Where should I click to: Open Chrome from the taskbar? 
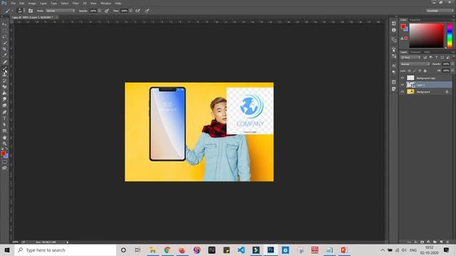(x=167, y=250)
